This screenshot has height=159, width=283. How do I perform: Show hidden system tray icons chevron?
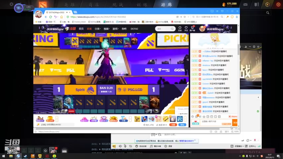[240, 156]
